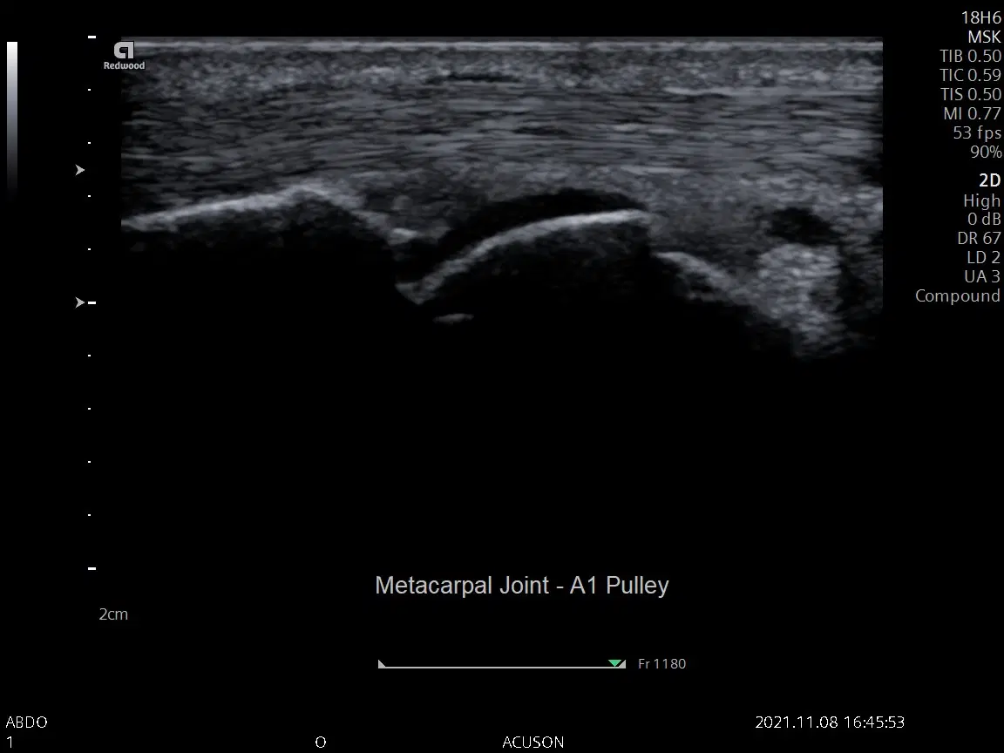Click the 53 fps frame rate readout
This screenshot has width=1004, height=753.
click(x=977, y=132)
